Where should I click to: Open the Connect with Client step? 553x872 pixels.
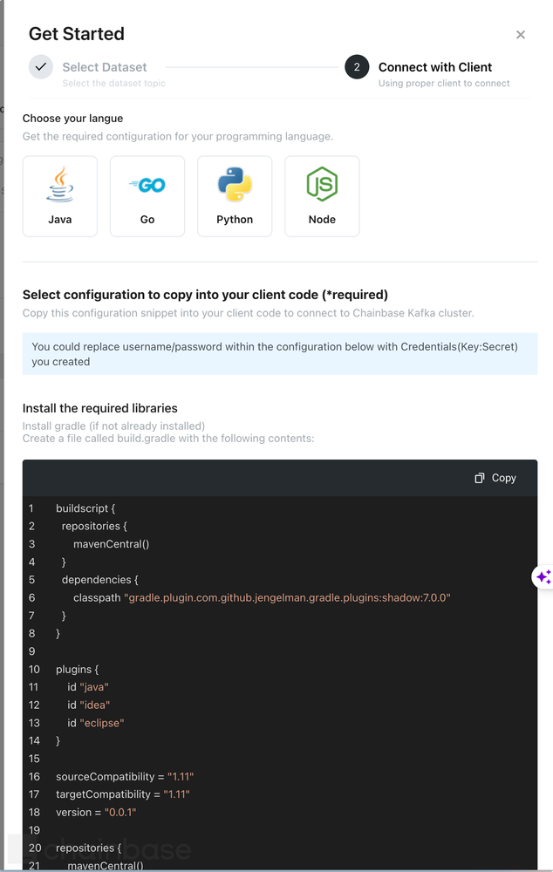[434, 66]
